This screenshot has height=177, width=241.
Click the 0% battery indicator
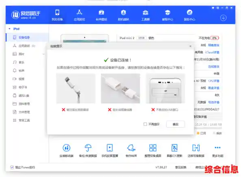coord(215,38)
